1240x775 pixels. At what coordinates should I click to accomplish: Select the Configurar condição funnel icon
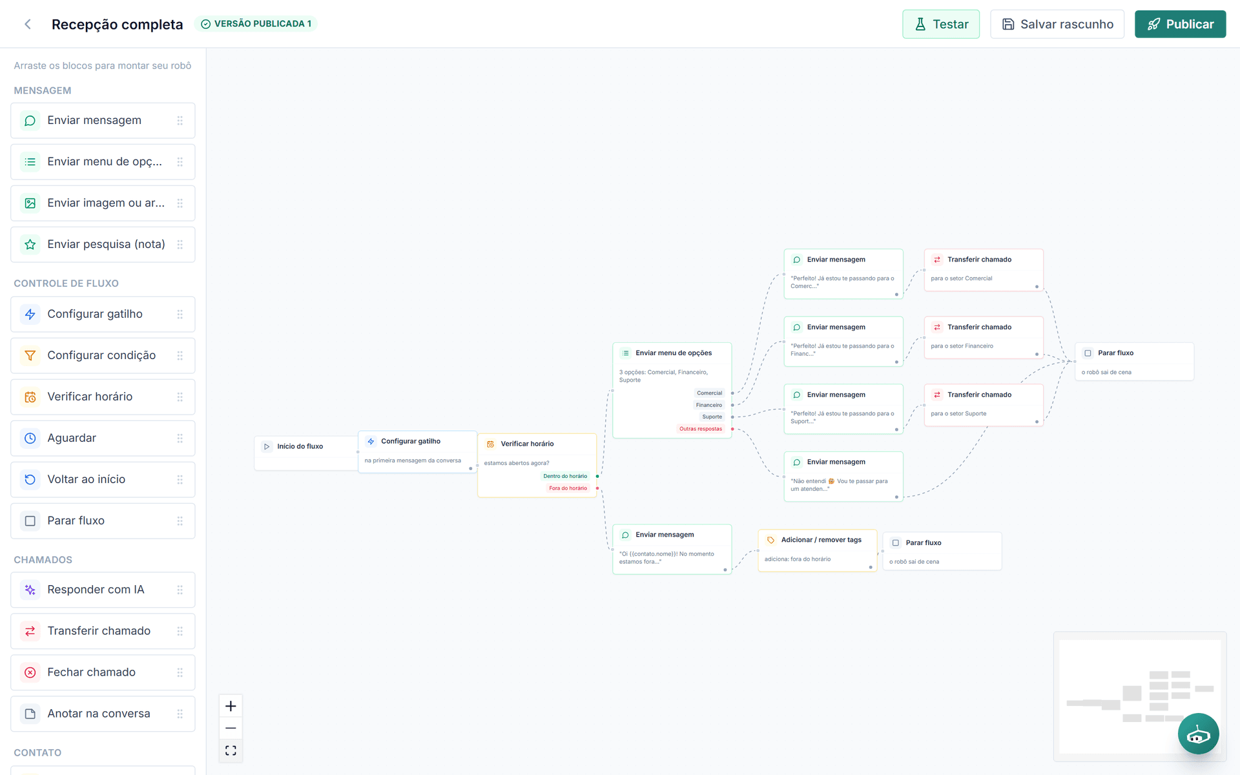click(x=30, y=356)
